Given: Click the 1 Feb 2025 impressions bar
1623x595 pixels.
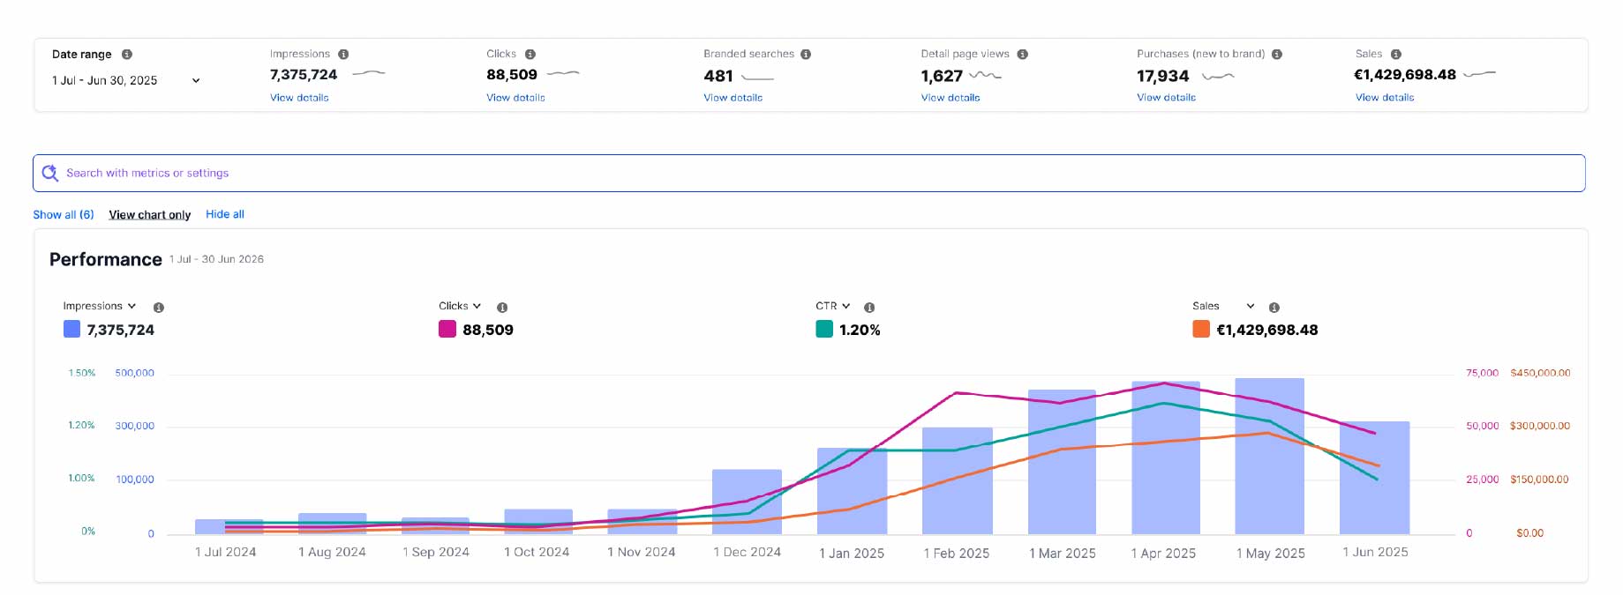Looking at the screenshot, I should pyautogui.click(x=958, y=480).
